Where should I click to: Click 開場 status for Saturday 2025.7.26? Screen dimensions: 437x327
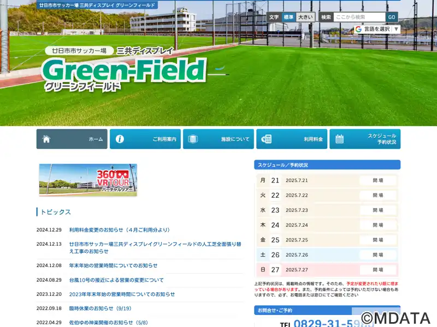[x=377, y=255]
